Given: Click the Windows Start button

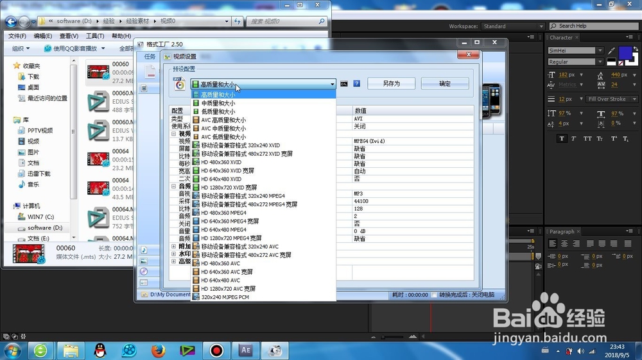Looking at the screenshot, I should (x=13, y=350).
